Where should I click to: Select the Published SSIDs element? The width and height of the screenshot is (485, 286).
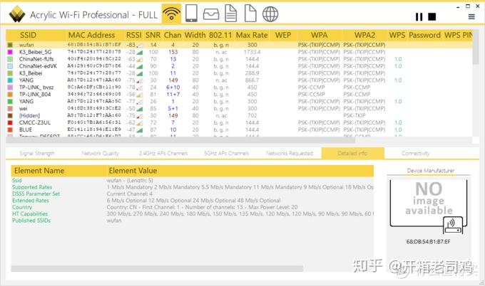(193, 221)
